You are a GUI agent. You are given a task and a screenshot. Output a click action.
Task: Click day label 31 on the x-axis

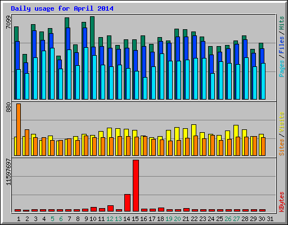pos(270,219)
